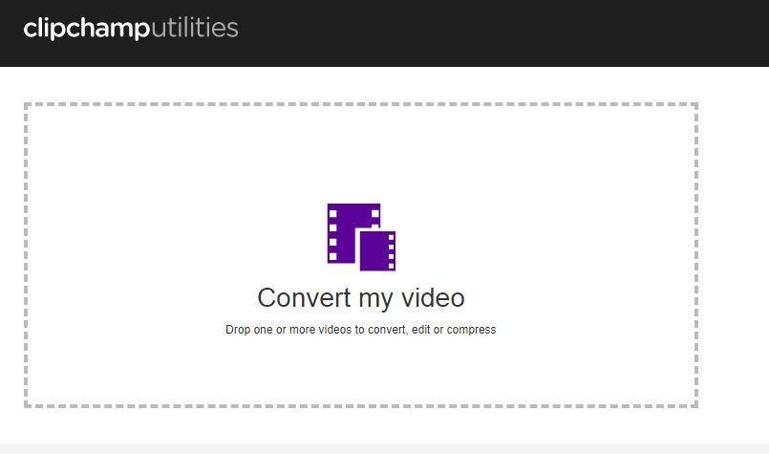Click the clipchamp utilities logo

131,28
